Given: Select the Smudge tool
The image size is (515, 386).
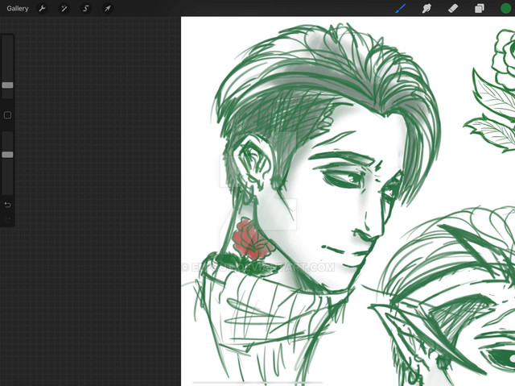Looking at the screenshot, I should click(426, 9).
